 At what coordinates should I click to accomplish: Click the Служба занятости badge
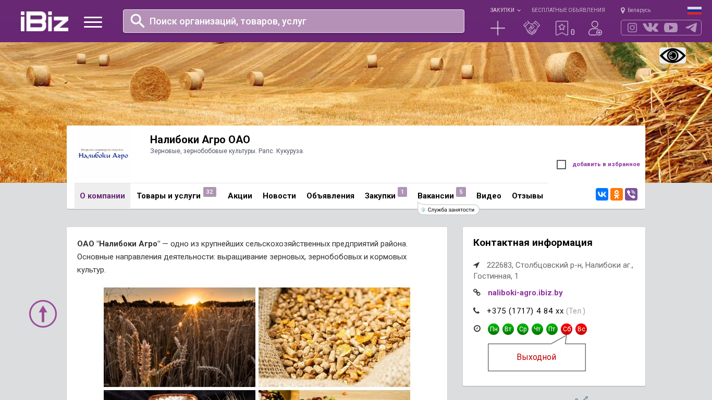click(449, 209)
